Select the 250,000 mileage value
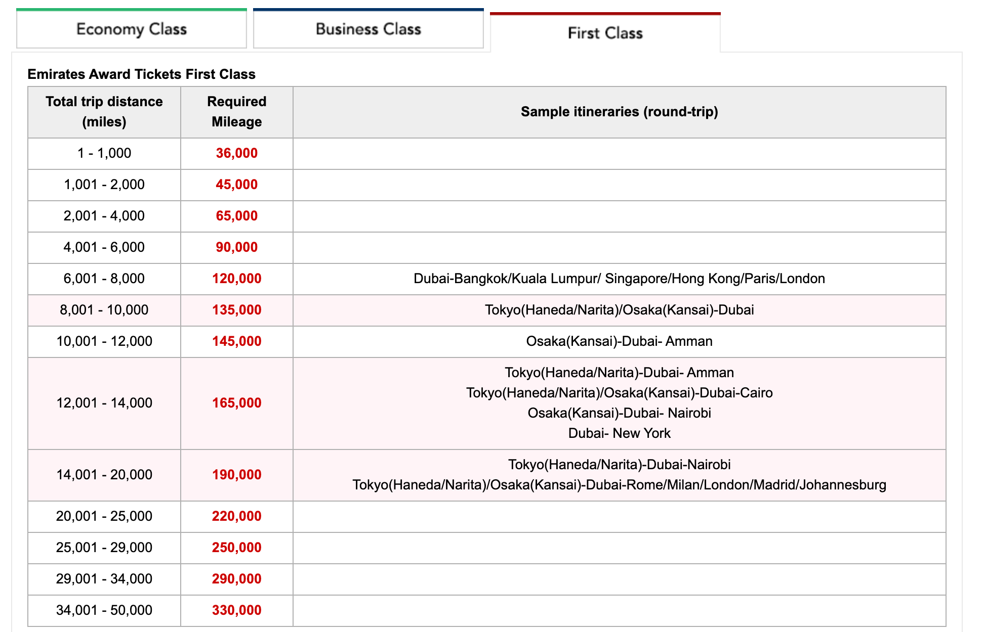The width and height of the screenshot is (984, 632). (x=237, y=548)
